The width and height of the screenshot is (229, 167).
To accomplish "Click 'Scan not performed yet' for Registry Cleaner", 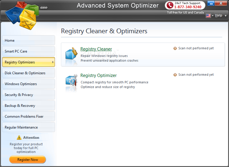I will pos(196,48).
